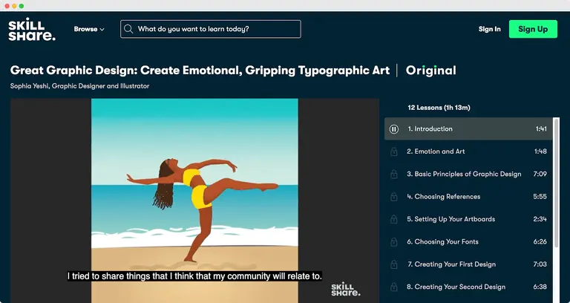
Task: Open lesson 3. Basic Principles of Graphic Design
Action: tap(468, 174)
